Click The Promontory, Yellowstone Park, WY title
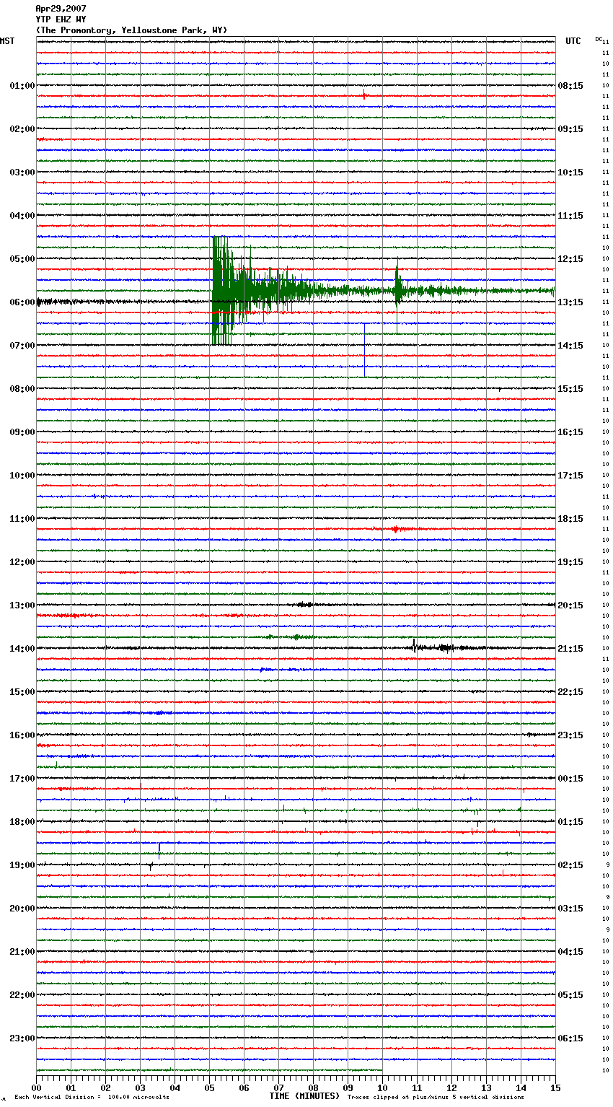613x1107 pixels. [131, 30]
